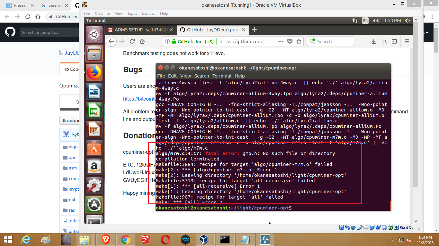
Task: Open LibreOffice Writer from the dock
Action: 94,91
